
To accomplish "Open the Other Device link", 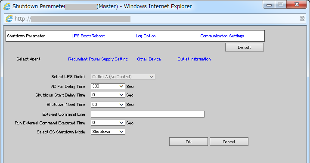I will [149, 59].
